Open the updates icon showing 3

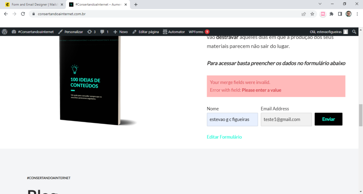[91, 32]
